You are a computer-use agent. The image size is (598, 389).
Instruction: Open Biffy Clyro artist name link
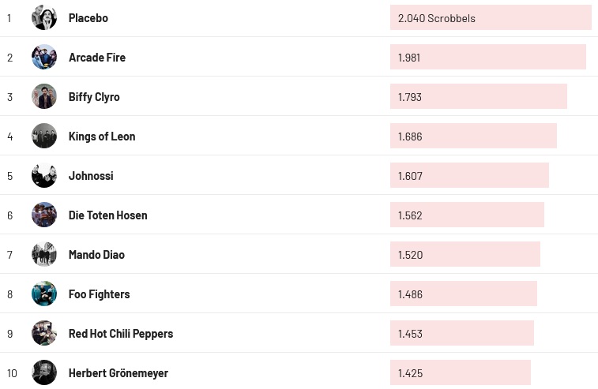coord(94,97)
